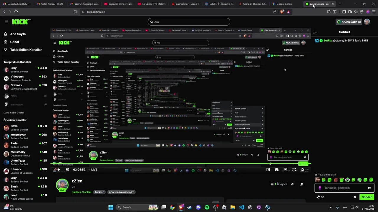Viewport: 378px width, 212px height.
Task: Open Blush recommended channel
Action: [25, 188]
